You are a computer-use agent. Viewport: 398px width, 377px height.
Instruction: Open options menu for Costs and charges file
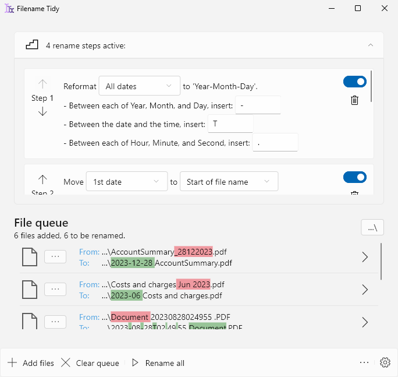(55, 290)
